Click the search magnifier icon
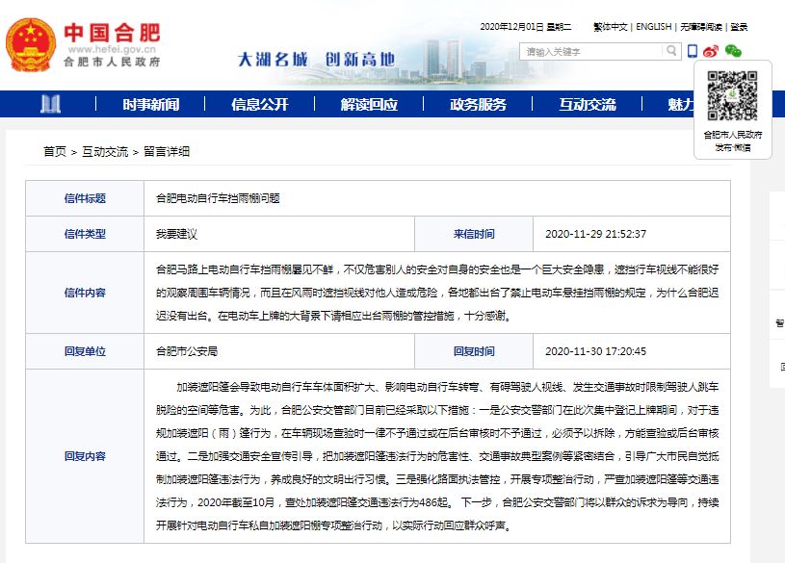 [671, 51]
